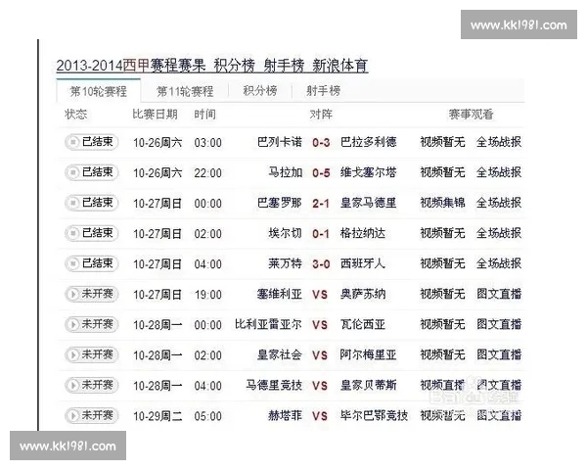This screenshot has width=587, height=470.
Task: Click team name 皇家马德里
Action: point(369,203)
